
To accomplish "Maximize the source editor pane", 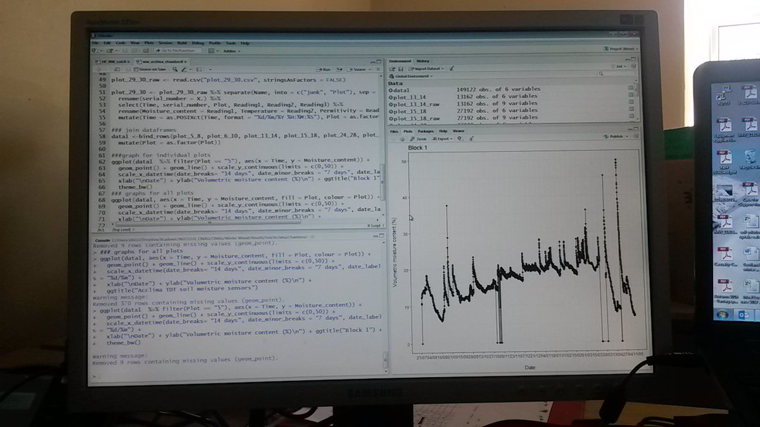I will click(379, 61).
